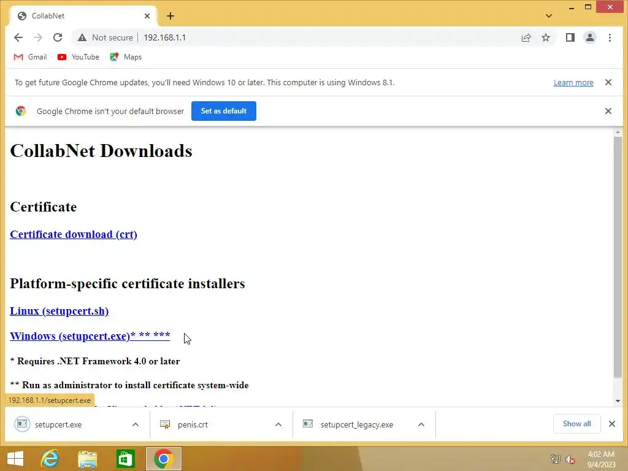Expand options for setupcert.exe download
The height and width of the screenshot is (471, 628).
[136, 424]
